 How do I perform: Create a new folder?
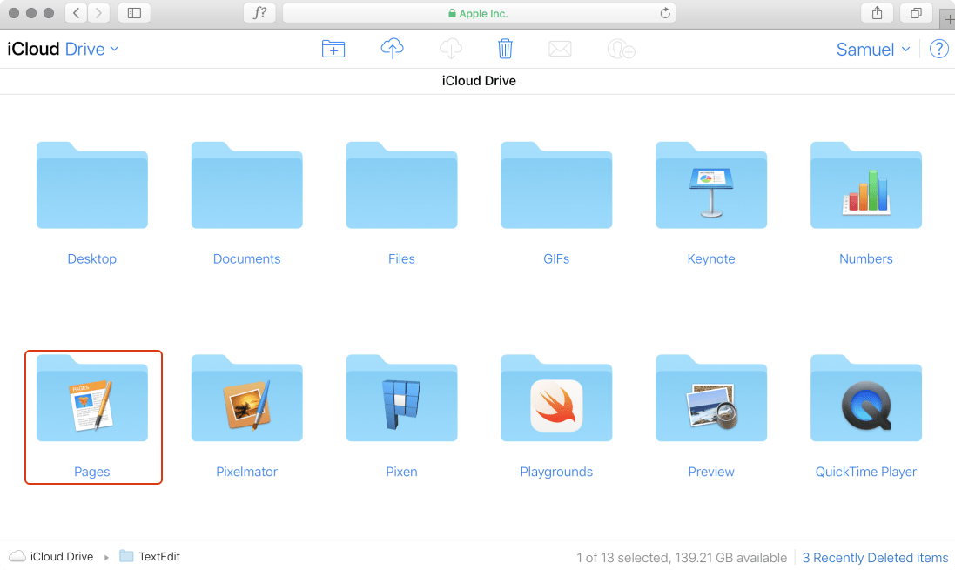click(x=333, y=49)
